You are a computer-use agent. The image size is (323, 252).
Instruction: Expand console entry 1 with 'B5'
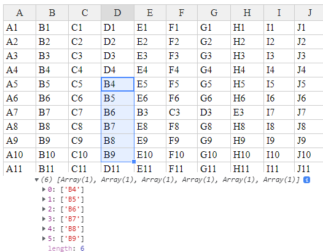pos(44,199)
